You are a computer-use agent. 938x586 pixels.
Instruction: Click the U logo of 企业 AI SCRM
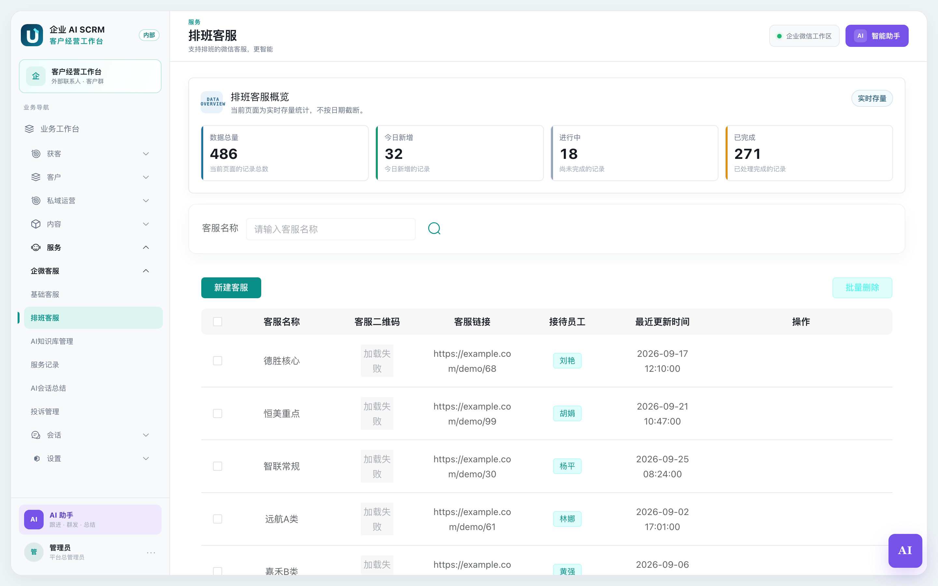click(32, 35)
